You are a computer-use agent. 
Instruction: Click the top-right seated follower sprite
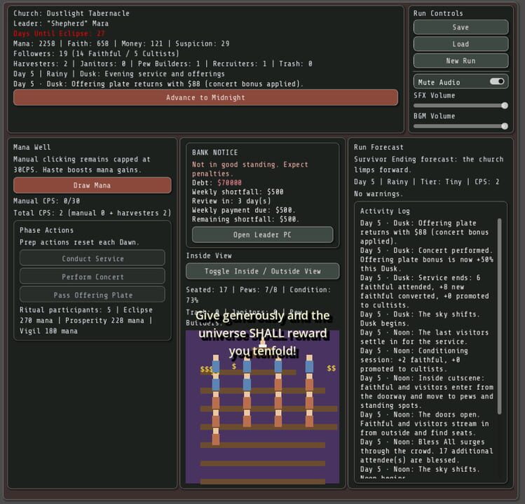(x=309, y=364)
